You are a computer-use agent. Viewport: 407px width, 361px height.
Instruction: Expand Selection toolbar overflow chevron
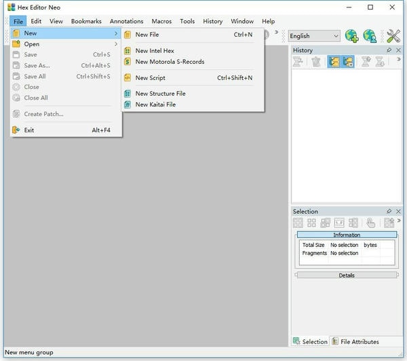click(399, 221)
